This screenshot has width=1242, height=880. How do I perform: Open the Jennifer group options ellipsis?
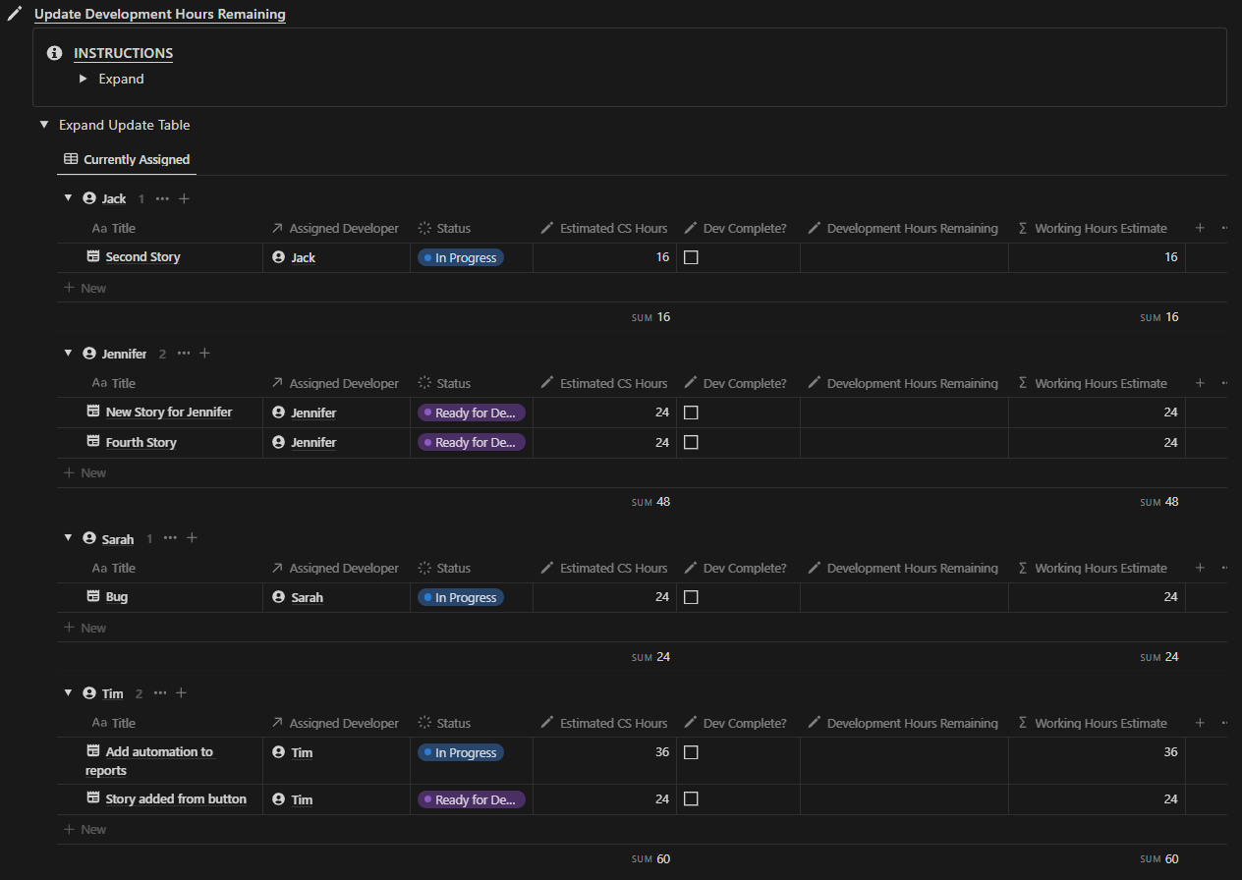click(x=184, y=354)
